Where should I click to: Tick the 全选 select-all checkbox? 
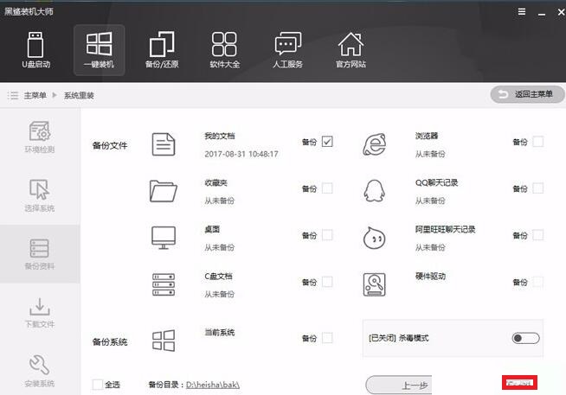pos(97,384)
